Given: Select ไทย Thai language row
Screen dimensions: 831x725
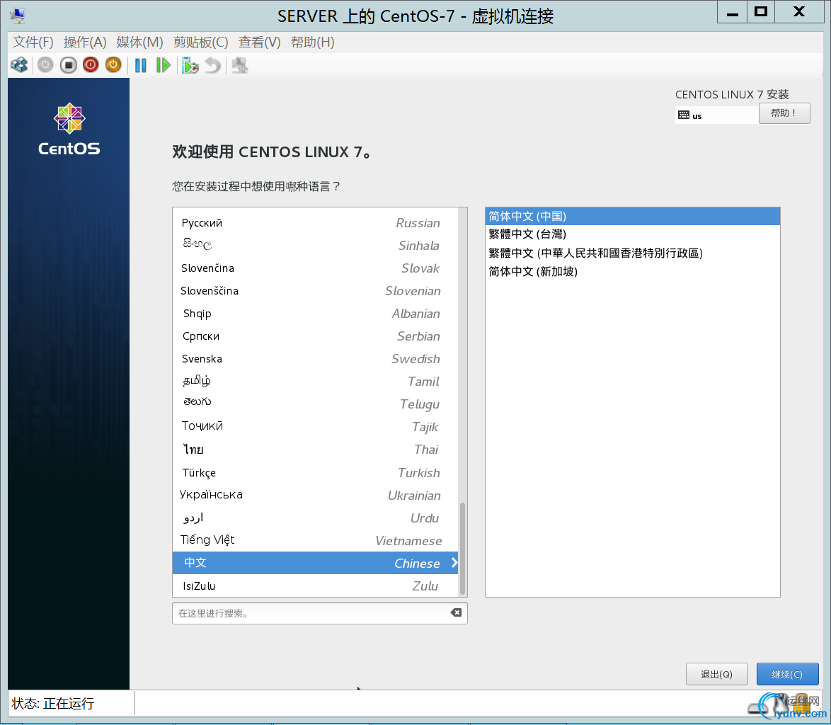Looking at the screenshot, I should [315, 450].
